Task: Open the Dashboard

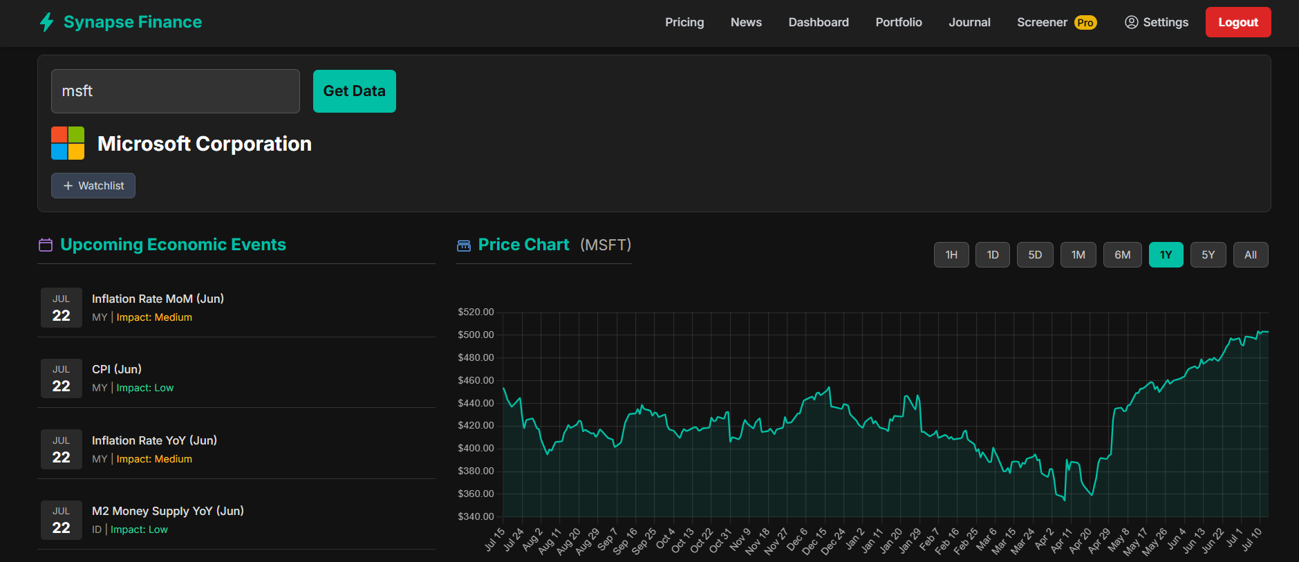Action: 819,22
